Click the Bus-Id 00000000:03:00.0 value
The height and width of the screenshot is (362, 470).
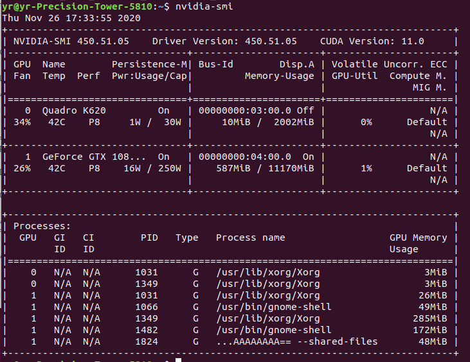[244, 110]
